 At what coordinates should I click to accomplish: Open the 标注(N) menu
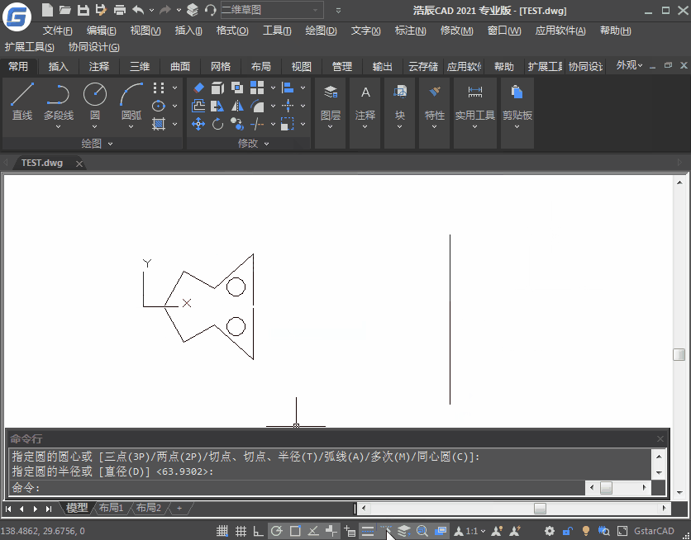(410, 31)
